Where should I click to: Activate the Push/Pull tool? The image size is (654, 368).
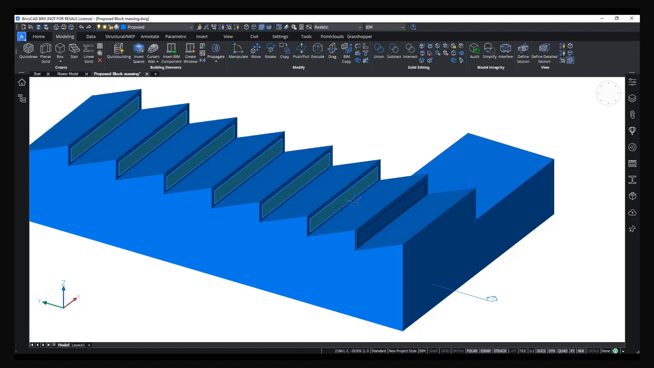[301, 50]
